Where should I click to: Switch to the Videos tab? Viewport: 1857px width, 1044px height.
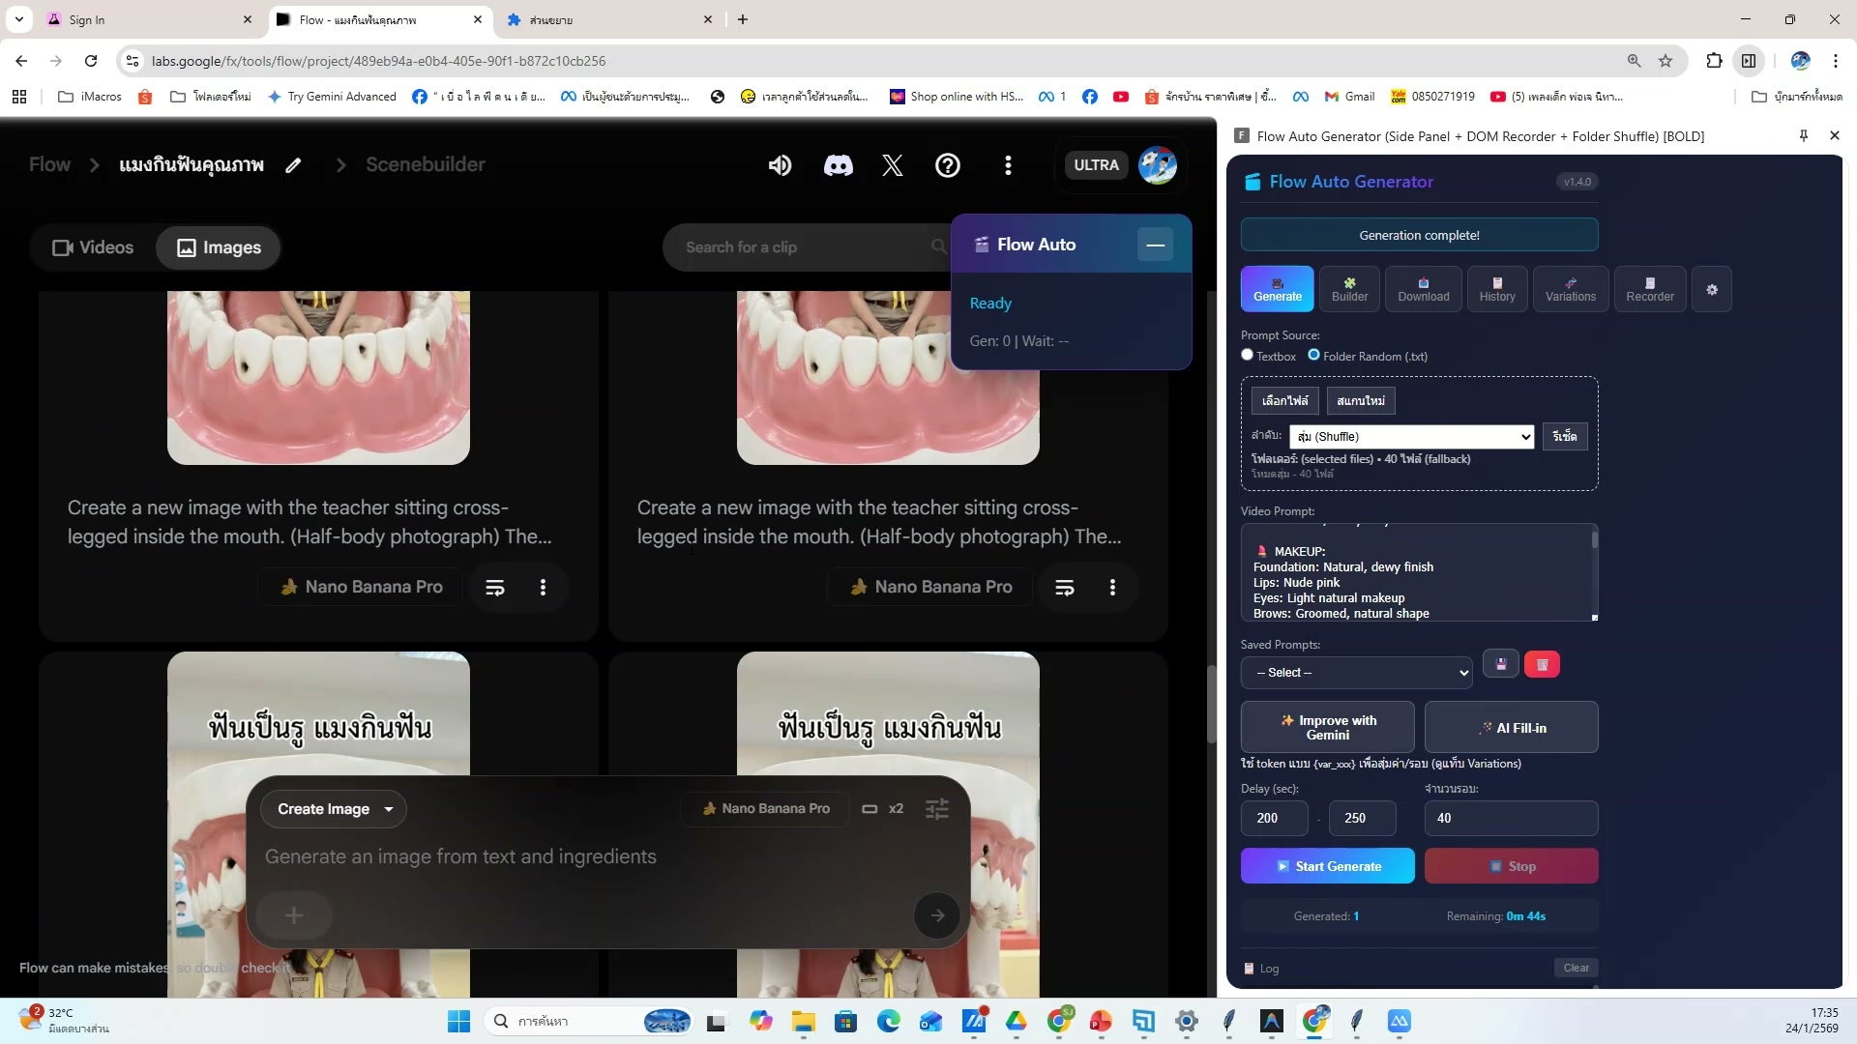click(x=93, y=247)
